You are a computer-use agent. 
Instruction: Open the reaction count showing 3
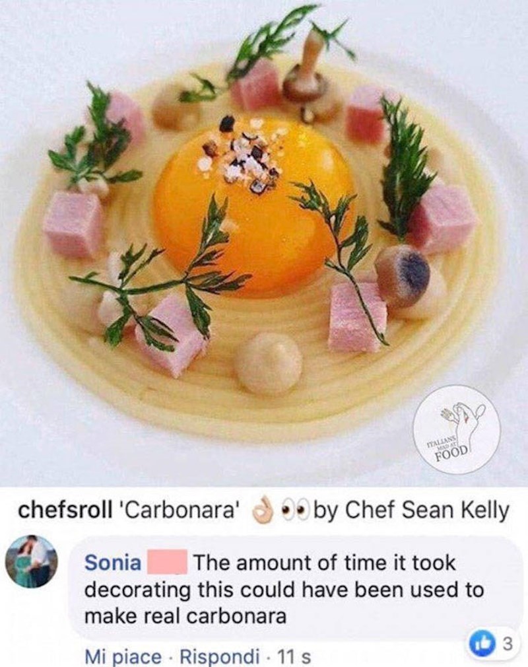[x=505, y=644]
